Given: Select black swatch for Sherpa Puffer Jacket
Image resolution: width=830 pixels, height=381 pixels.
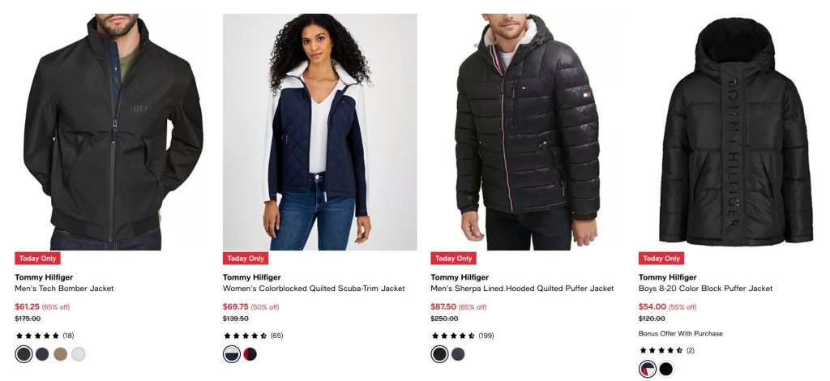Looking at the screenshot, I should [x=440, y=354].
